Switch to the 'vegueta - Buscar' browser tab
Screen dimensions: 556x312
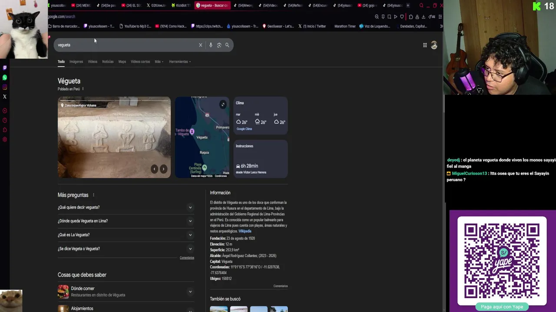click(x=212, y=5)
